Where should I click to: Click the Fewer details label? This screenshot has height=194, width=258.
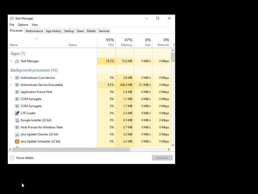(25, 158)
